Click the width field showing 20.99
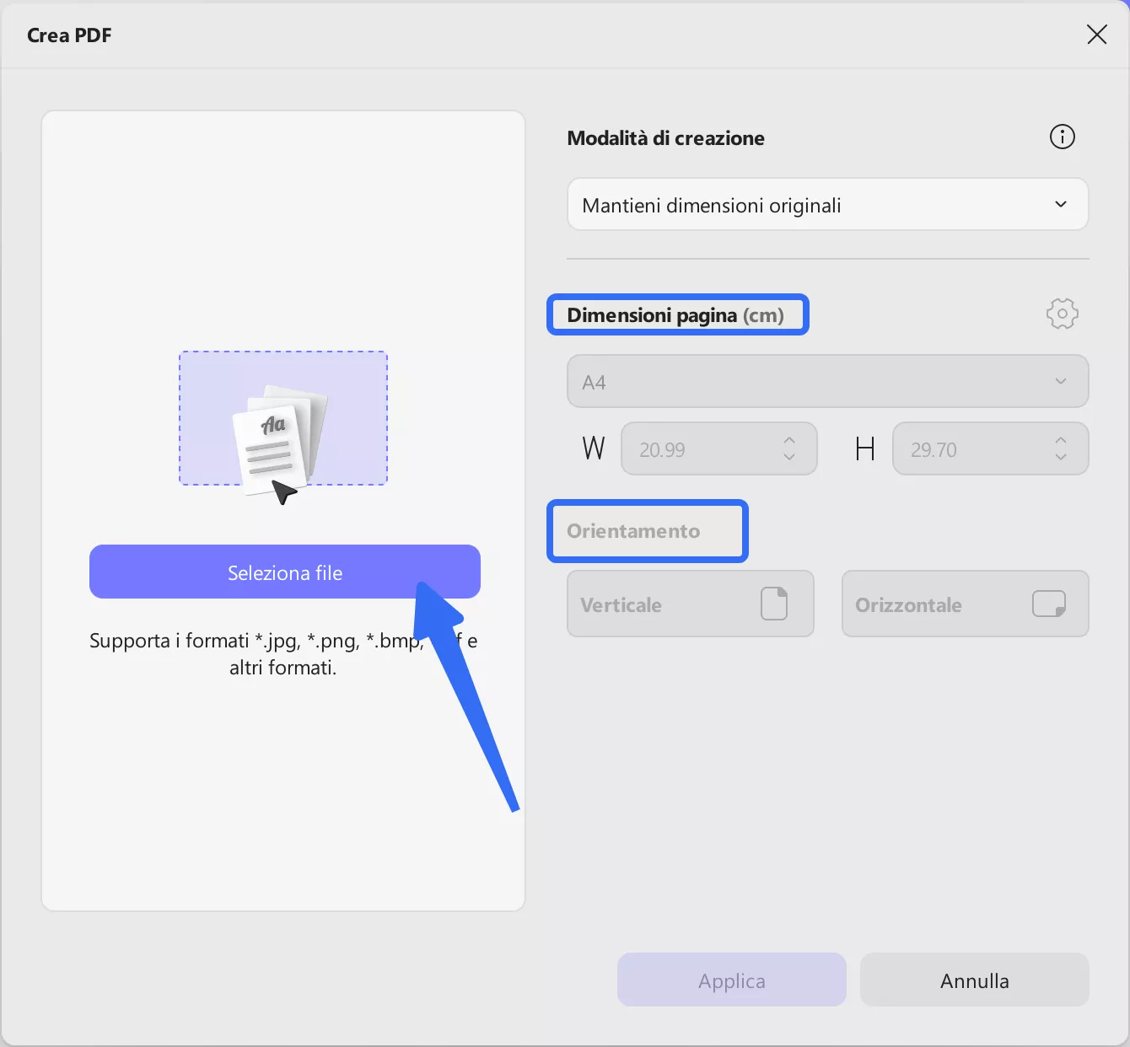This screenshot has height=1047, width=1130. (719, 449)
